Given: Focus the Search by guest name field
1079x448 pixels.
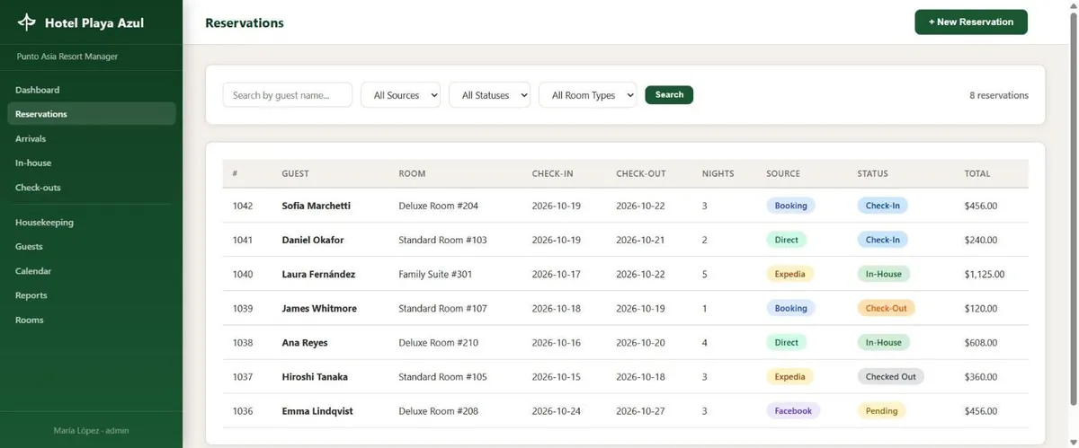Looking at the screenshot, I should 288,95.
